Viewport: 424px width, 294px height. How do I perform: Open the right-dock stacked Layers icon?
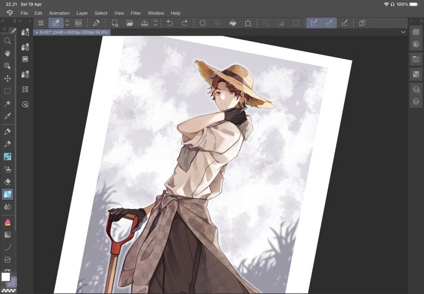[x=416, y=101]
